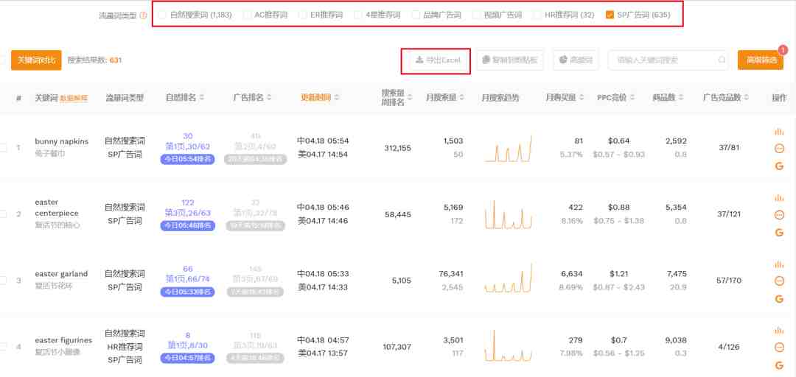
Task: Click the easter garland keyword
Action: coord(61,274)
